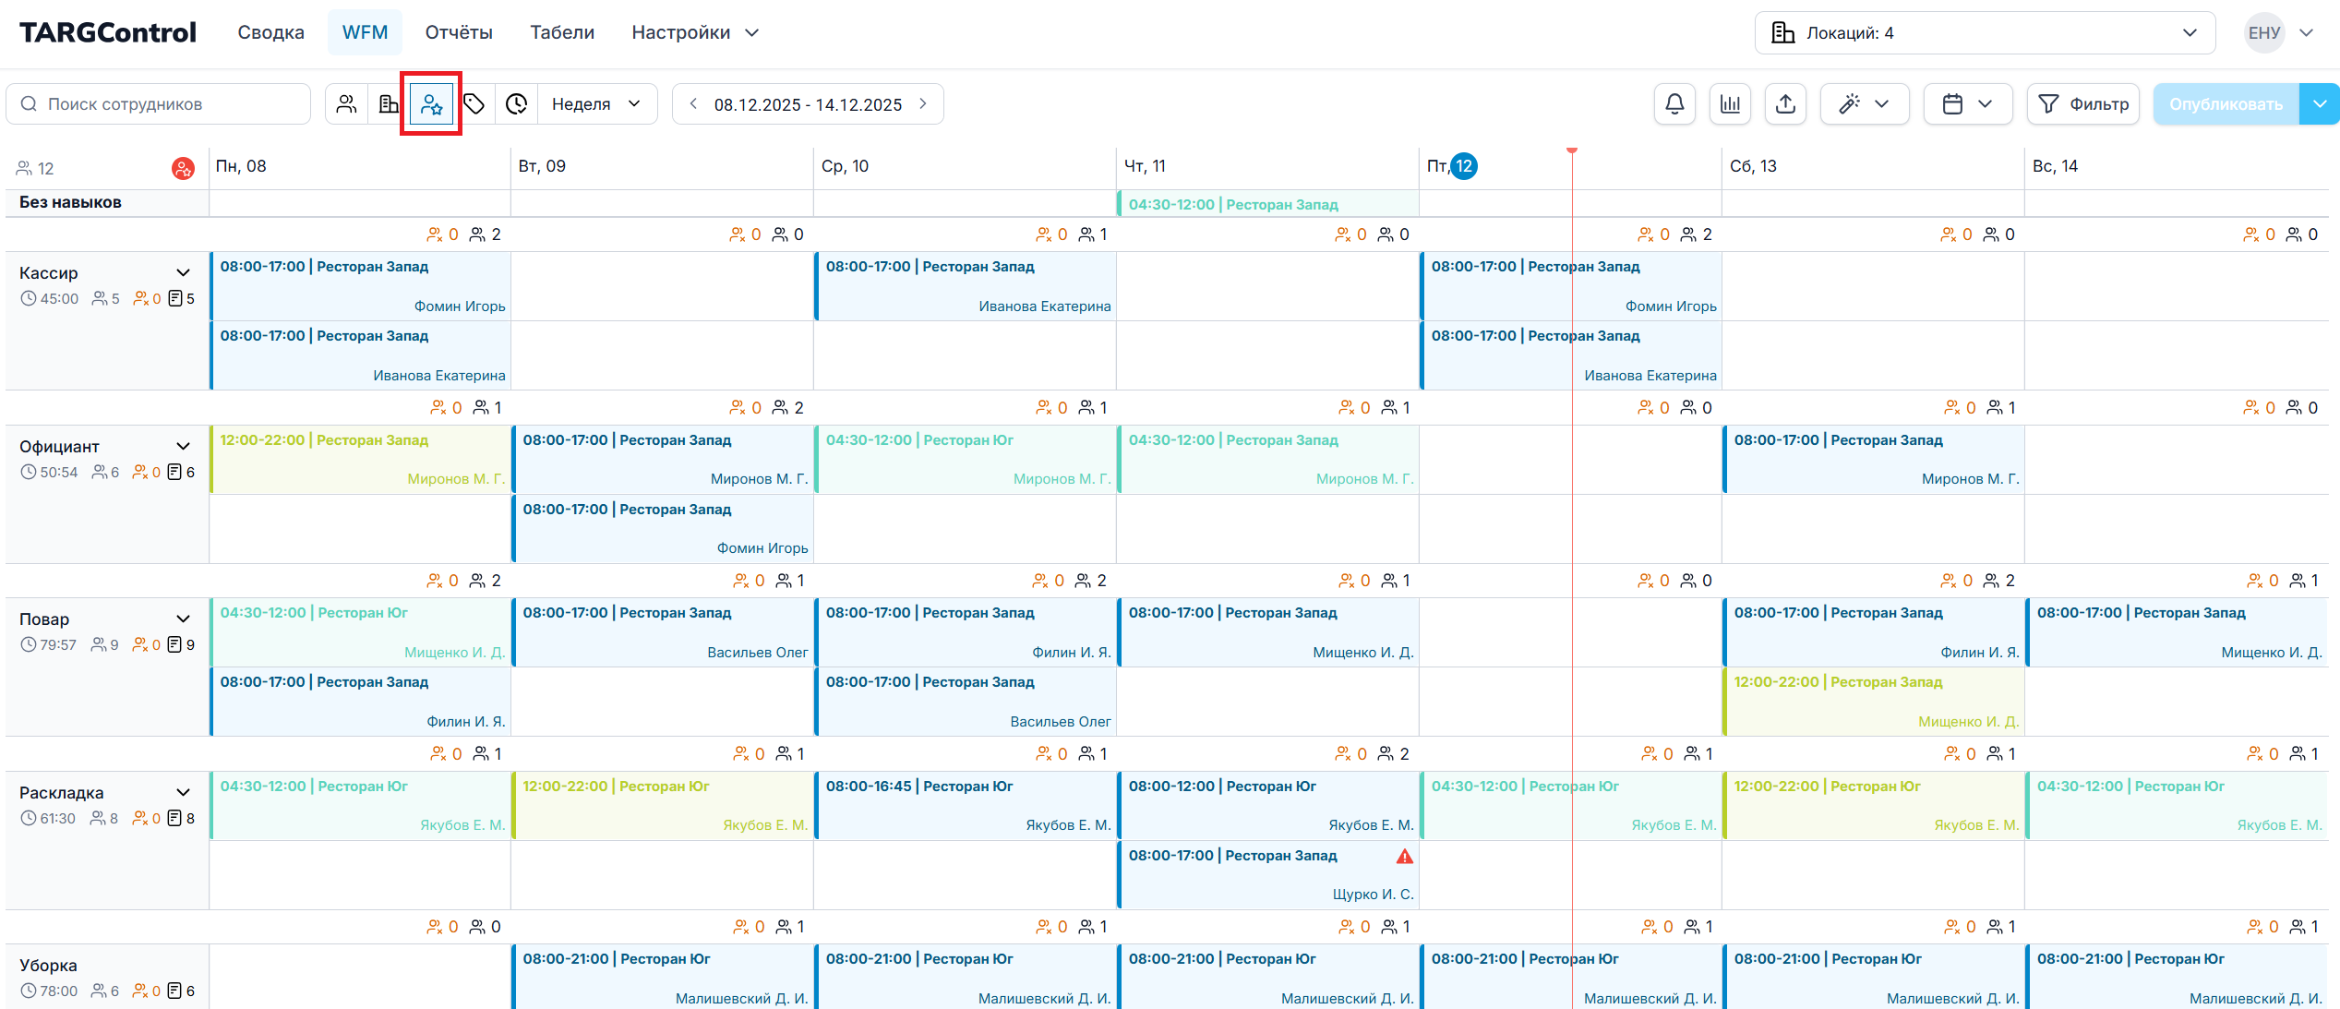Open notifications bell icon
2340x1009 pixels.
(x=1674, y=104)
